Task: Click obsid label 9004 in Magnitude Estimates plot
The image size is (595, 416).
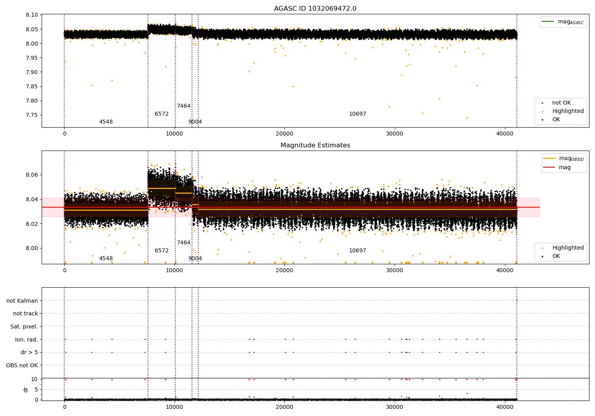Action: click(x=195, y=259)
